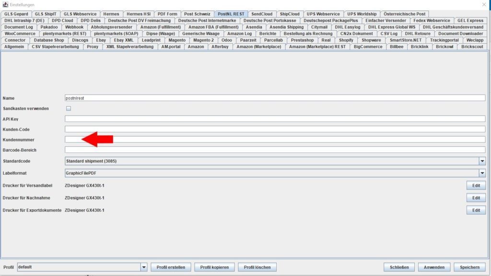Screen dimensions: 491x276
Task: Click the Schließen button
Action: point(399,267)
